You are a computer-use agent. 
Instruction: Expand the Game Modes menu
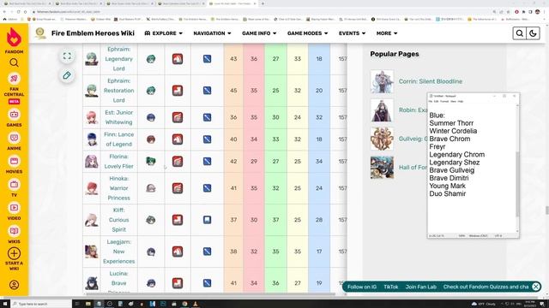click(307, 33)
